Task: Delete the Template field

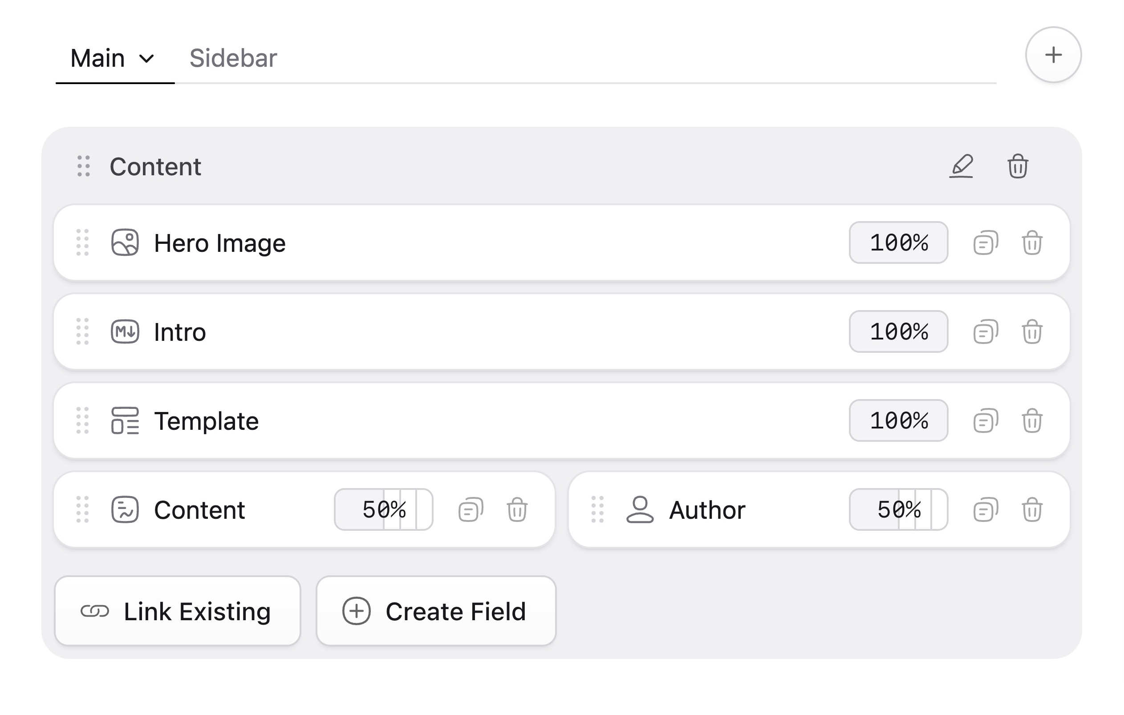Action: [1031, 421]
